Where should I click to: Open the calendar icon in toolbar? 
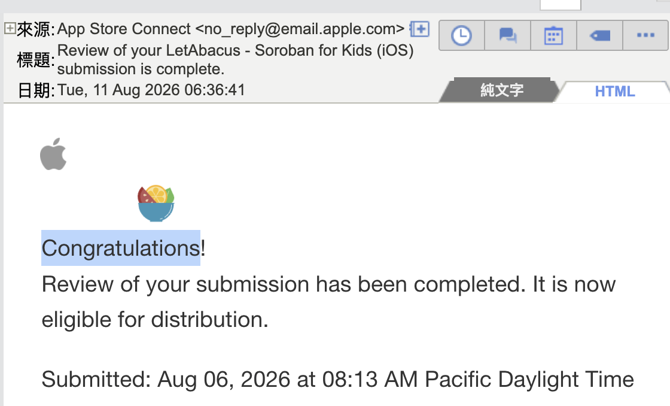click(x=553, y=35)
